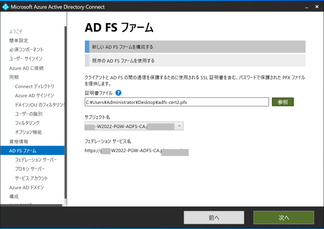Select AD FS ファーム sidebar item
Image resolution: width=324 pixels, height=229 pixels.
pyautogui.click(x=32, y=150)
